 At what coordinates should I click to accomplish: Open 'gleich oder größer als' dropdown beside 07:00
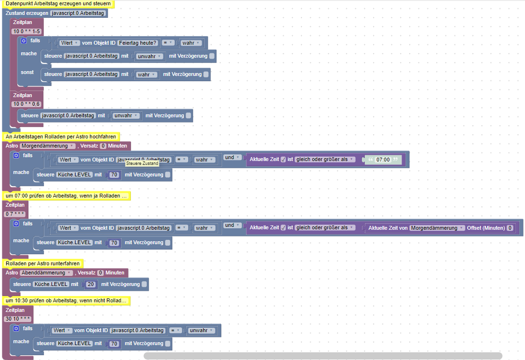(325, 160)
